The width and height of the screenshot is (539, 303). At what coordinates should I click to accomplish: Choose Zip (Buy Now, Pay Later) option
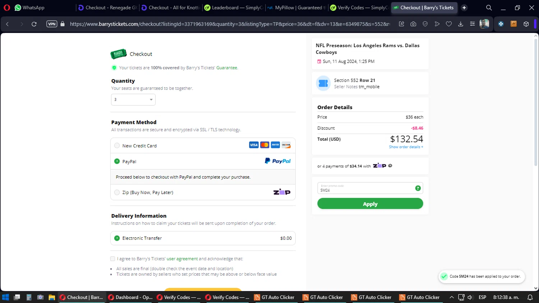tap(117, 192)
